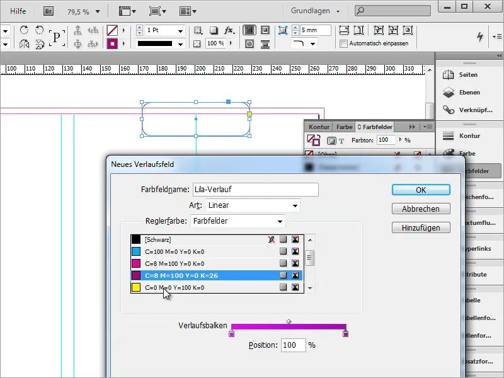Switch to the Farbfelder tab
504x378 pixels.
point(375,127)
